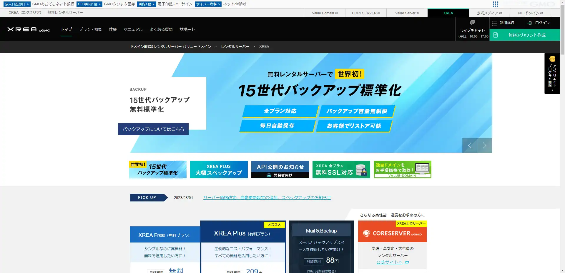The image size is (565, 273).
Task: Open the 15世代バックアップ標準化 thumbnail banner
Action: point(158,169)
